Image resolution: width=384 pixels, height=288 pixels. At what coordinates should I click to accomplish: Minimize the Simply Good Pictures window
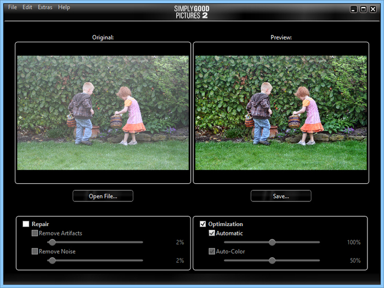[x=353, y=9]
